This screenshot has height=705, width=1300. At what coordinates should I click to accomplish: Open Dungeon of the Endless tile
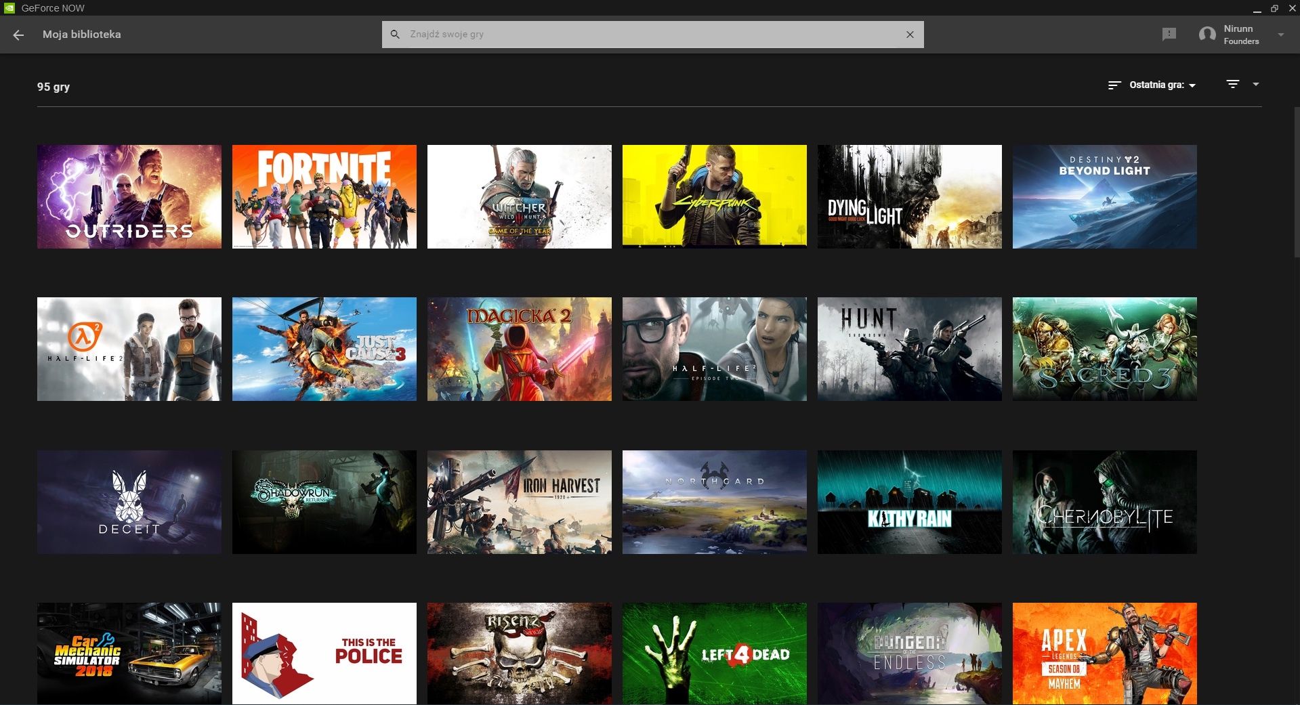[909, 654]
